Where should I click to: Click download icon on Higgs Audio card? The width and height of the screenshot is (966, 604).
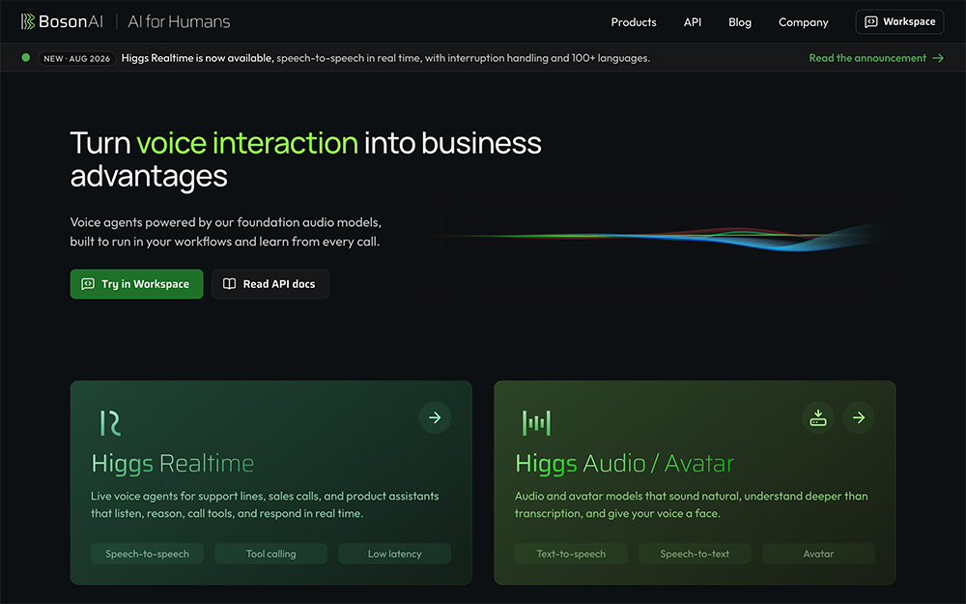tap(818, 417)
